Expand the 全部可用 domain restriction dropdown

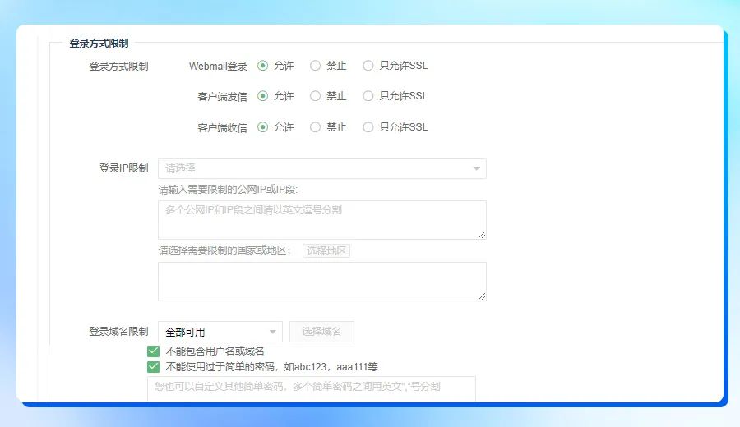pos(220,332)
